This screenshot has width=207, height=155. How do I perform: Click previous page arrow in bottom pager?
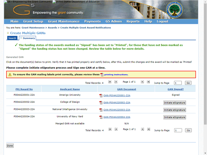tap(116, 129)
